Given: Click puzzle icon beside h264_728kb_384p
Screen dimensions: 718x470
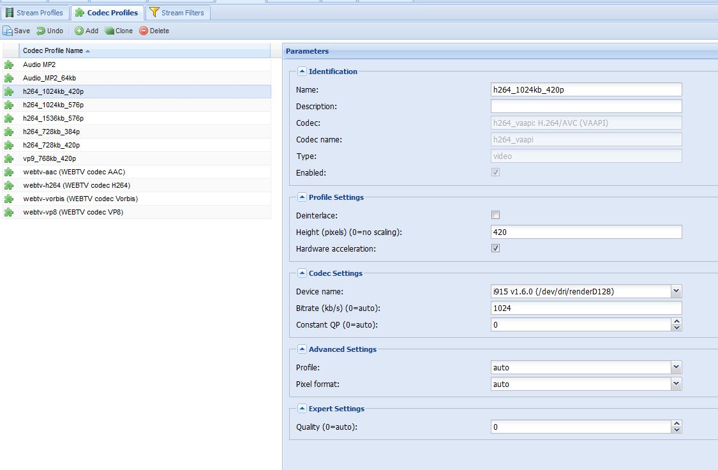Looking at the screenshot, I should tap(9, 132).
